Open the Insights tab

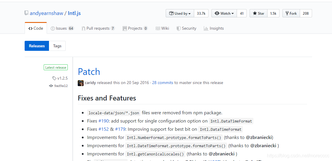(214, 28)
